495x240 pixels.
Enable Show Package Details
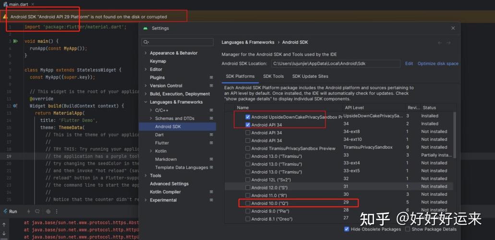[408, 229]
